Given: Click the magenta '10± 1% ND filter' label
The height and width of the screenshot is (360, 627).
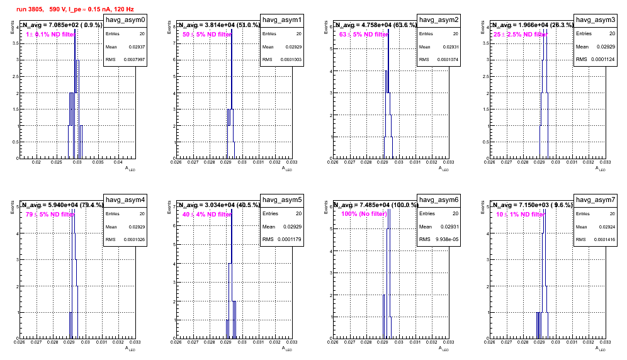Looking at the screenshot, I should coord(521,215).
